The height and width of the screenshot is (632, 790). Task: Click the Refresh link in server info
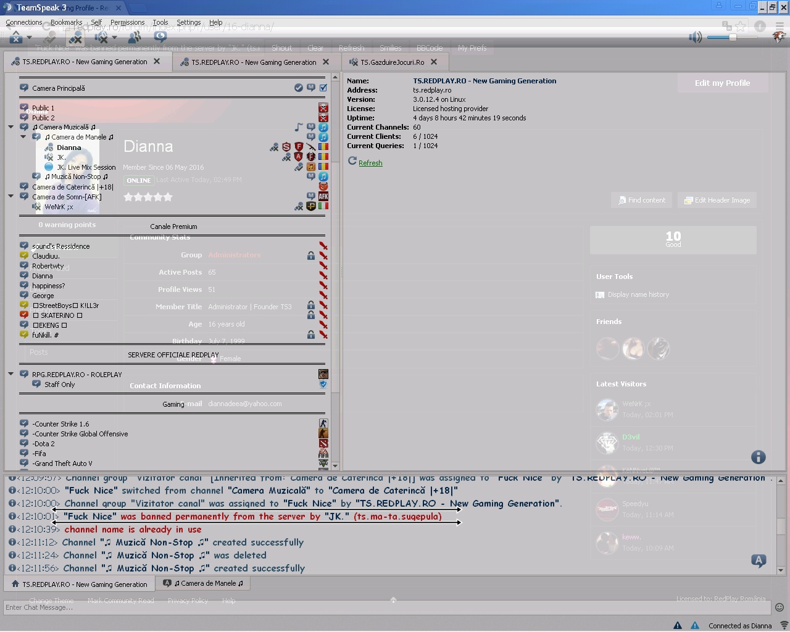pyautogui.click(x=370, y=163)
